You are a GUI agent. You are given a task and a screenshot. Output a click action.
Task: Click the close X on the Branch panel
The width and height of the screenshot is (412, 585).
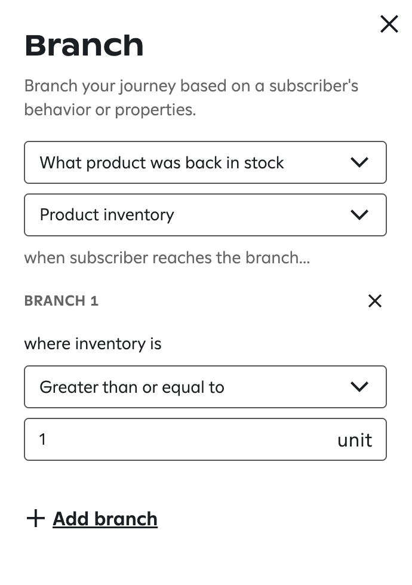[x=389, y=24]
